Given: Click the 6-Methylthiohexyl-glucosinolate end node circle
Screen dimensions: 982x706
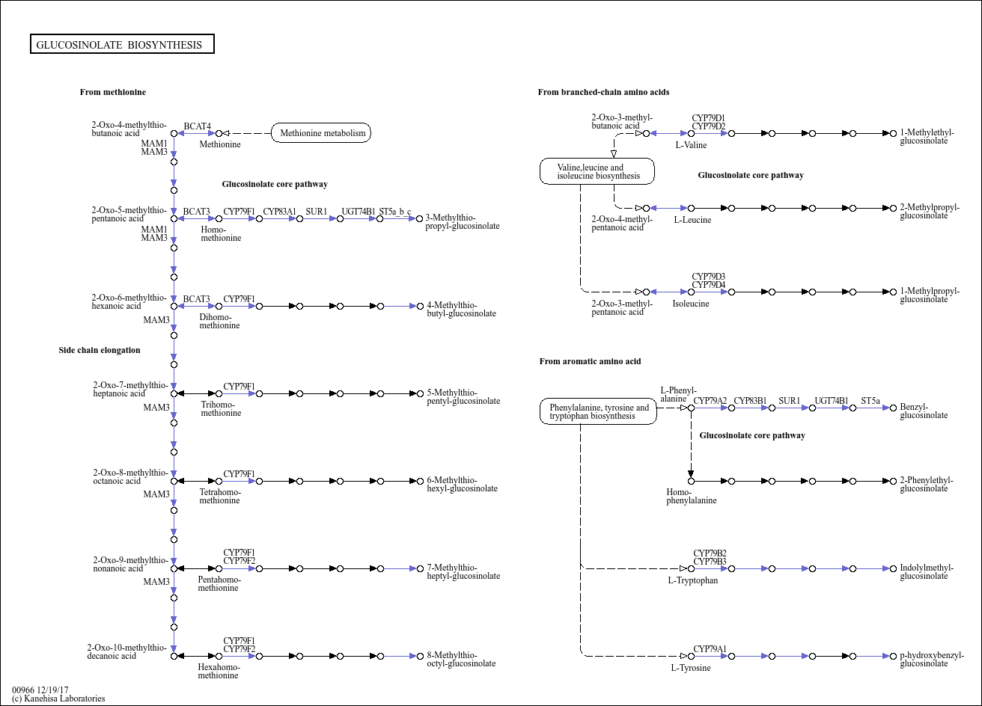Looking at the screenshot, I should pyautogui.click(x=420, y=481).
